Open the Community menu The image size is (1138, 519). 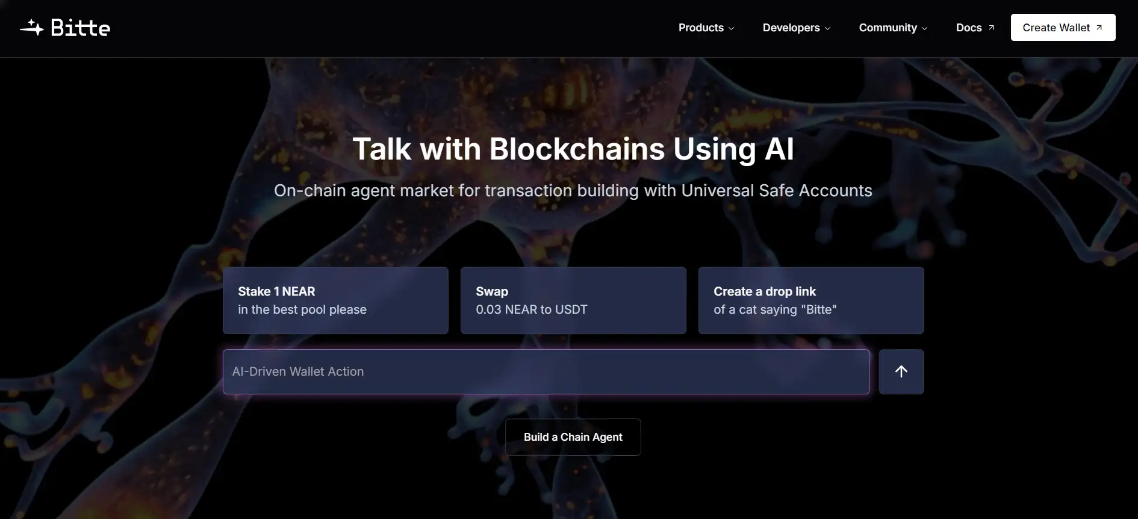894,28
